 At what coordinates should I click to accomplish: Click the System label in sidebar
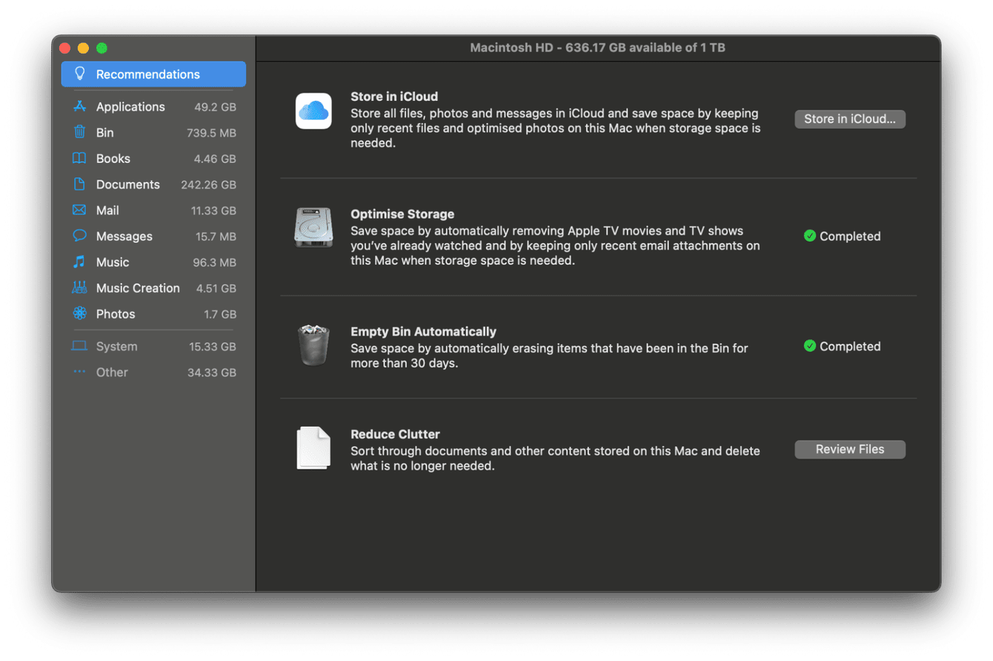116,347
